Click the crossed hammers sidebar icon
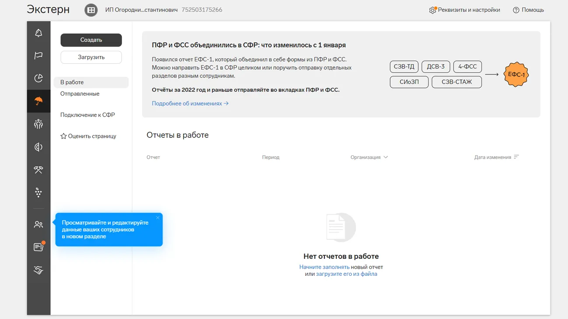Image resolution: width=568 pixels, height=319 pixels. pyautogui.click(x=38, y=170)
